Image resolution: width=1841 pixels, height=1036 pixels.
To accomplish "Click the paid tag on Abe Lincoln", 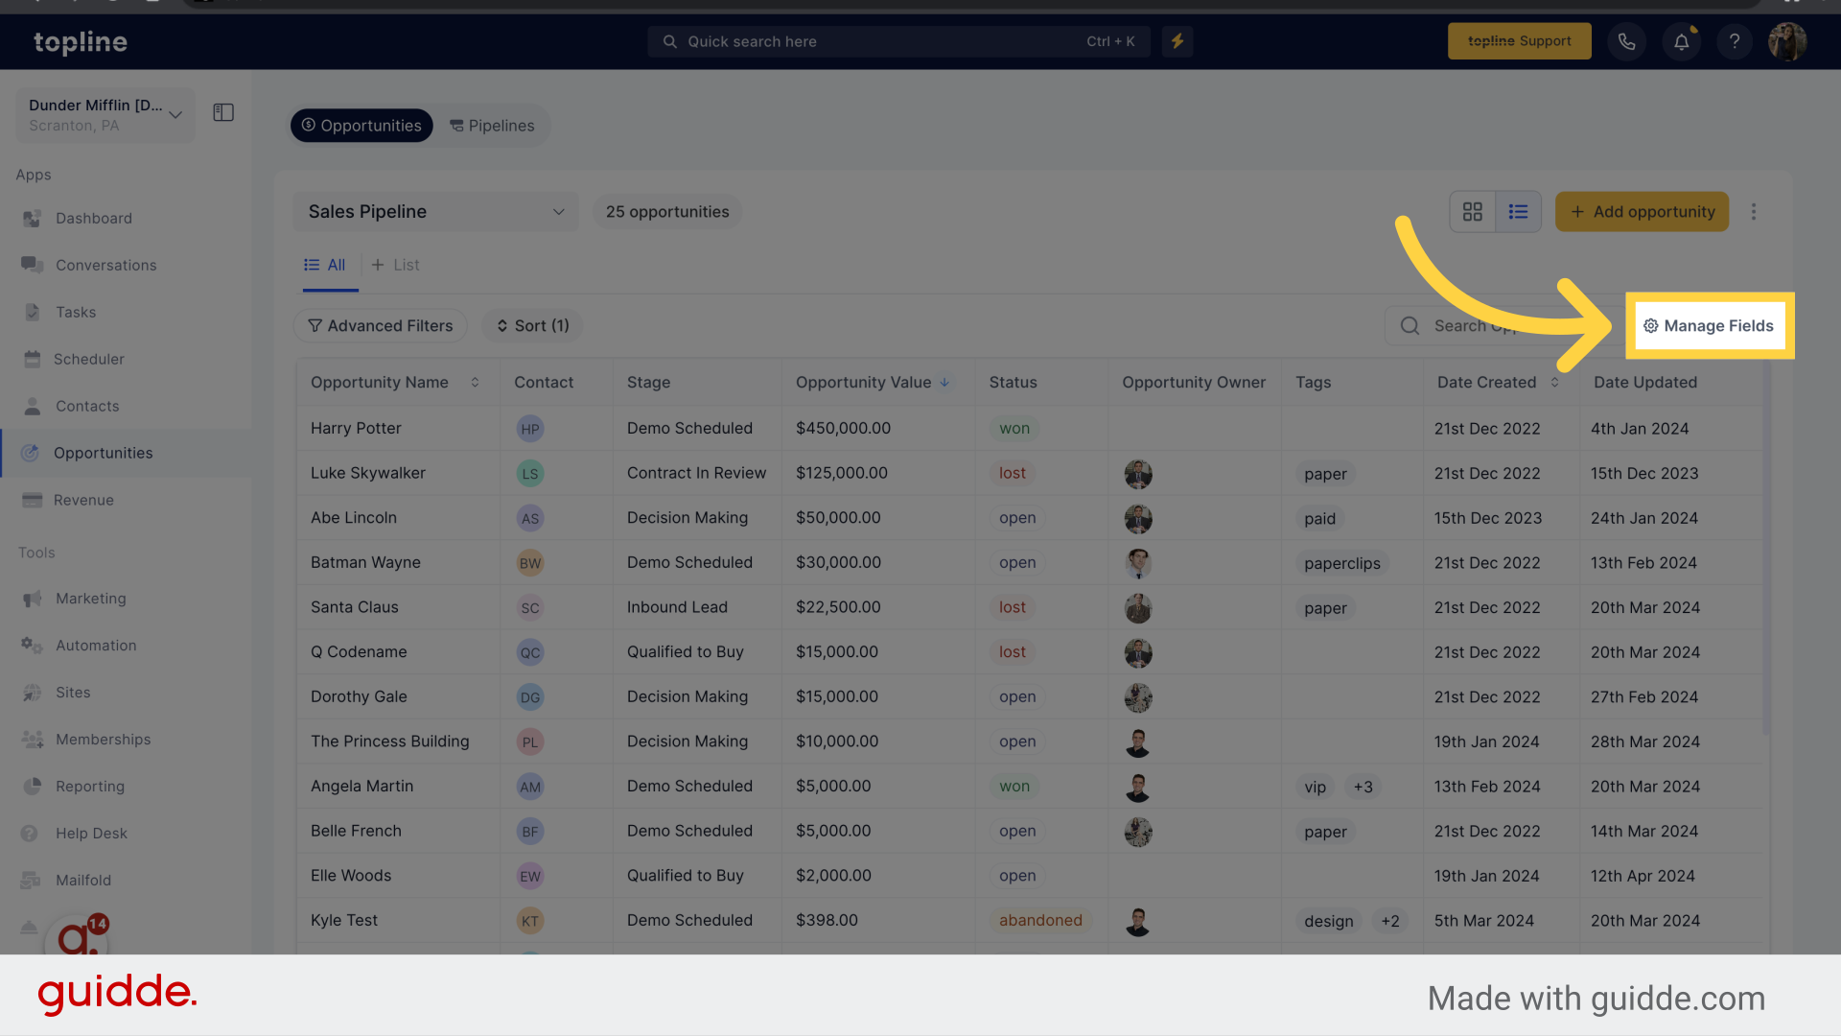I will 1319,519.
